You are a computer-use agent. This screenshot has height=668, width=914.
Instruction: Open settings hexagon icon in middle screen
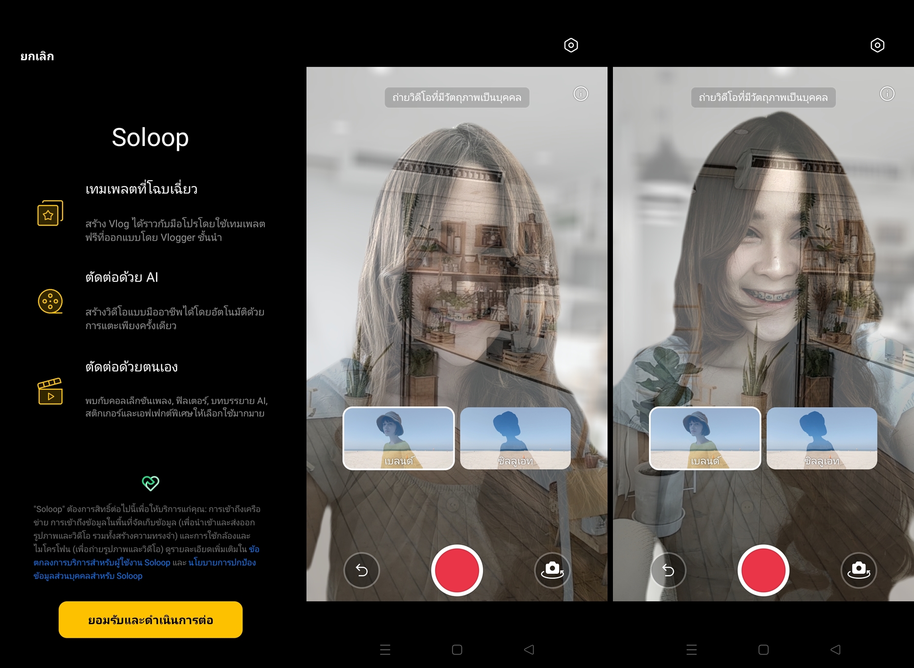(571, 45)
